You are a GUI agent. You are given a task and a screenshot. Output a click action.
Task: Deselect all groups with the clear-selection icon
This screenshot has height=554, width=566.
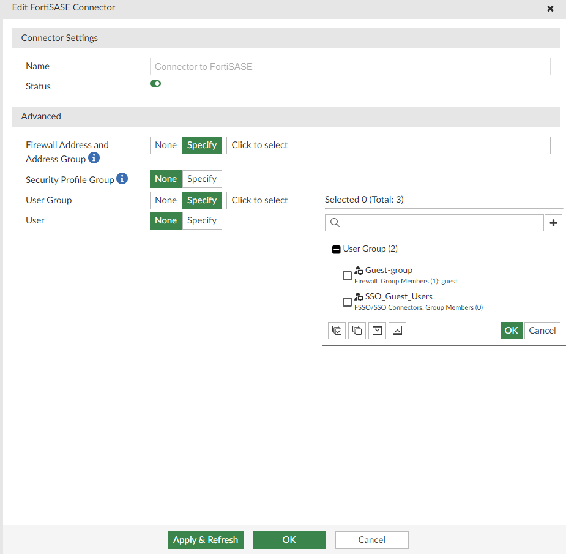coord(357,330)
